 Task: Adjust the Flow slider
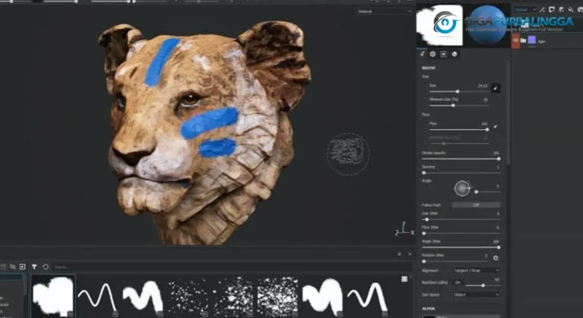coord(459,130)
